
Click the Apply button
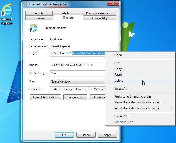107,135
